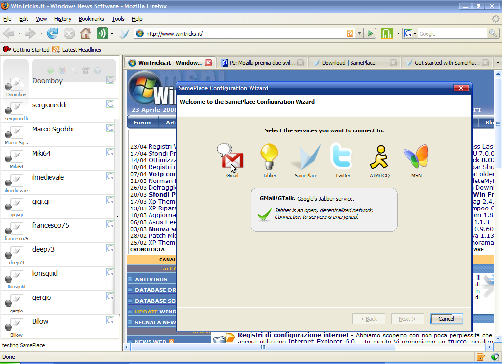Click the browser Back arrow
This screenshot has height=364, width=502.
pyautogui.click(x=9, y=33)
